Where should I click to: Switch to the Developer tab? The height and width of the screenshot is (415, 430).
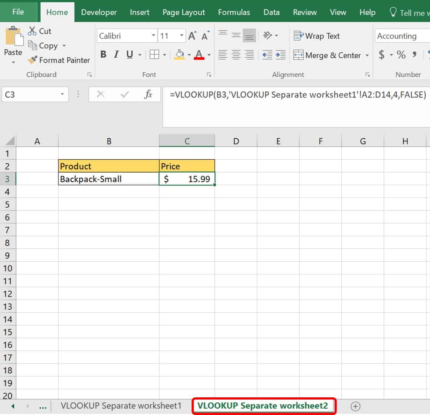coord(99,12)
